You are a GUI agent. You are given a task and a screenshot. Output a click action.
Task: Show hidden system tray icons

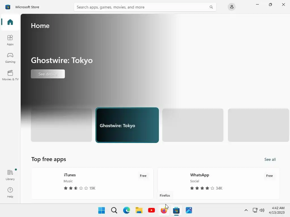(x=246, y=210)
